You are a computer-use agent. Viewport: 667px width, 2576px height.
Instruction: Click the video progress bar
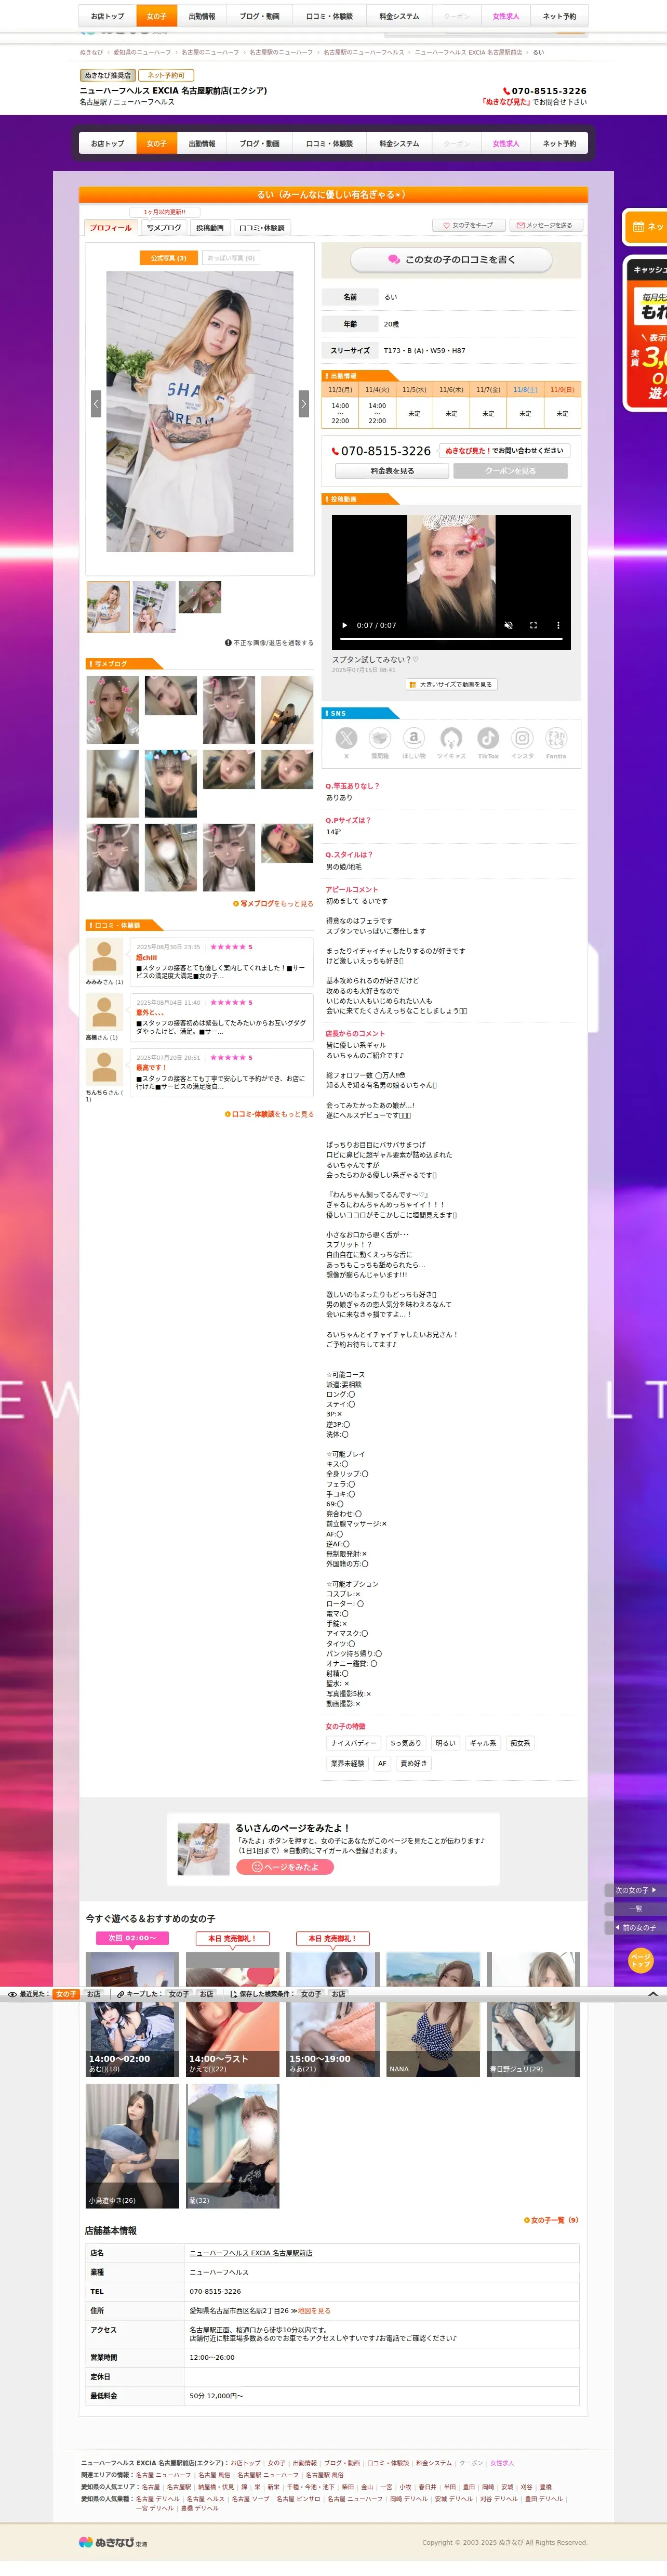[x=451, y=640]
